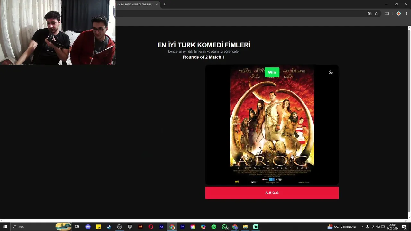Screen dimensions: 411x231
Task: Click the green Win badge
Action: pyautogui.click(x=272, y=72)
